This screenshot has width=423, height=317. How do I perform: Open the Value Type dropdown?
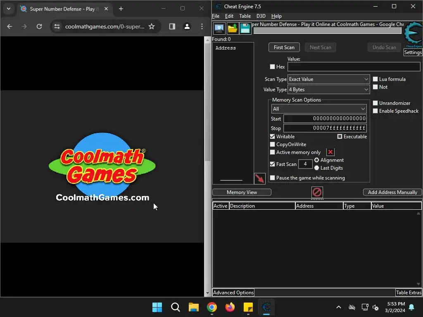click(x=328, y=89)
